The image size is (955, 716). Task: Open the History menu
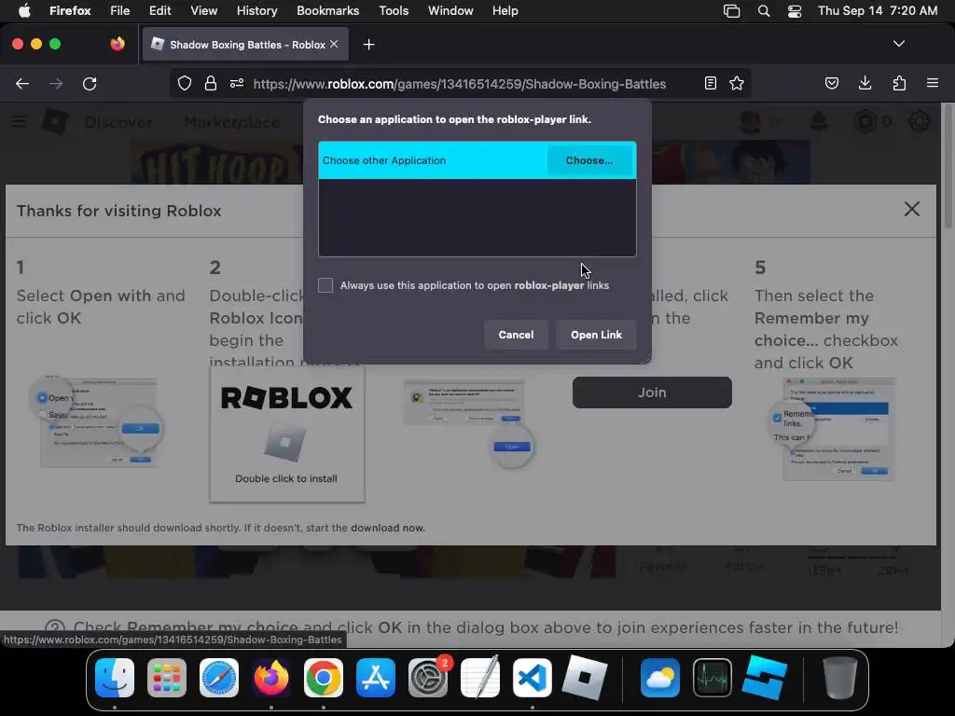pyautogui.click(x=257, y=10)
